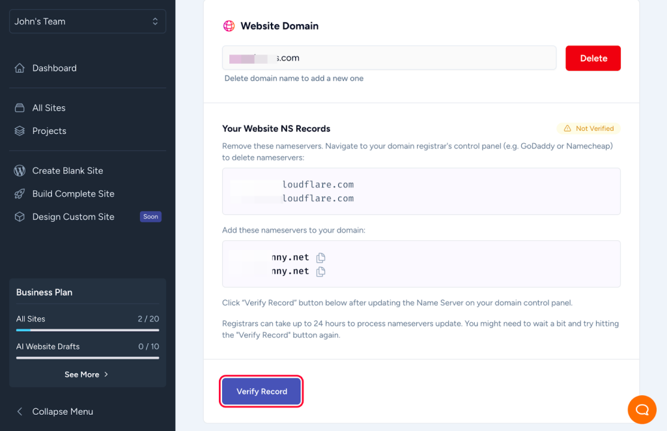Go to Dashboard in the sidebar
667x431 pixels.
55,68
